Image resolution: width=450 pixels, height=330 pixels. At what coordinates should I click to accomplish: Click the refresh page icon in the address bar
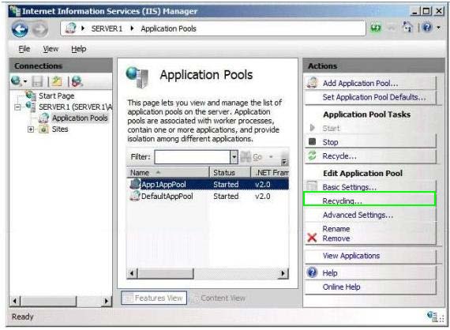pyautogui.click(x=376, y=28)
